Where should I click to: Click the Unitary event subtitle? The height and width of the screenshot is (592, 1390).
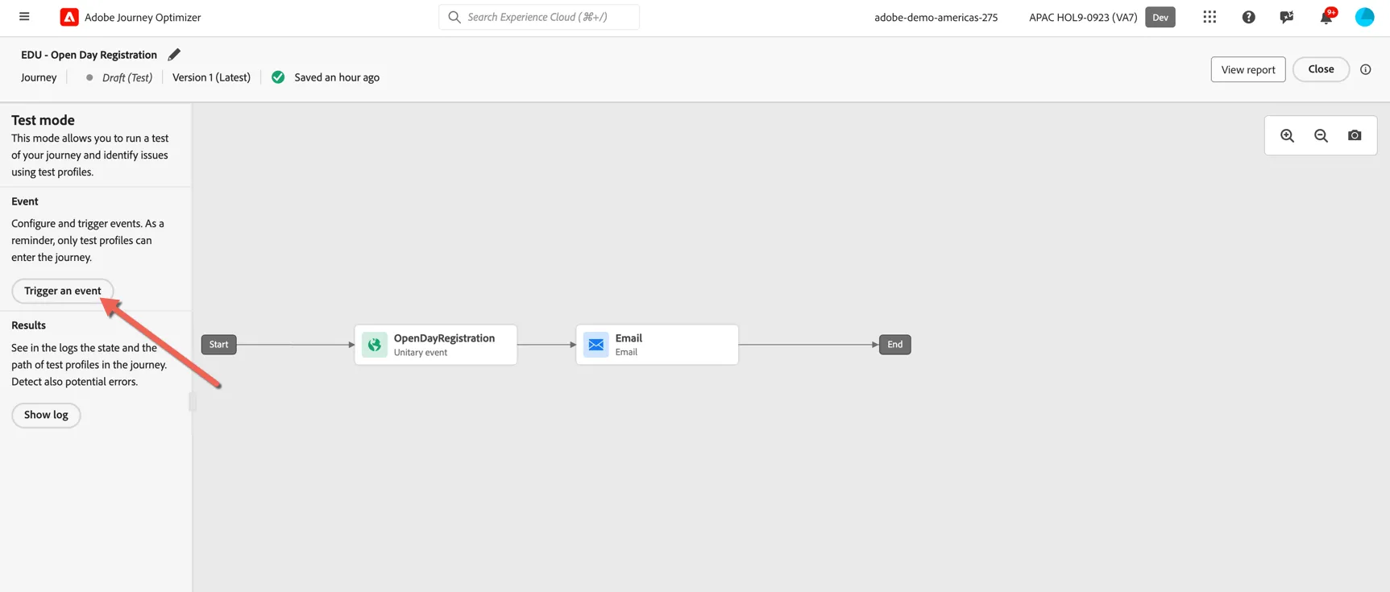click(421, 353)
